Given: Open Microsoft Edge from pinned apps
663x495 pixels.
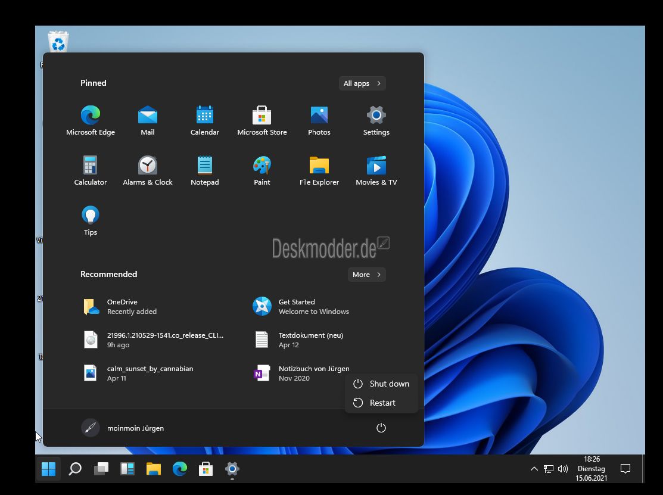Looking at the screenshot, I should click(91, 120).
